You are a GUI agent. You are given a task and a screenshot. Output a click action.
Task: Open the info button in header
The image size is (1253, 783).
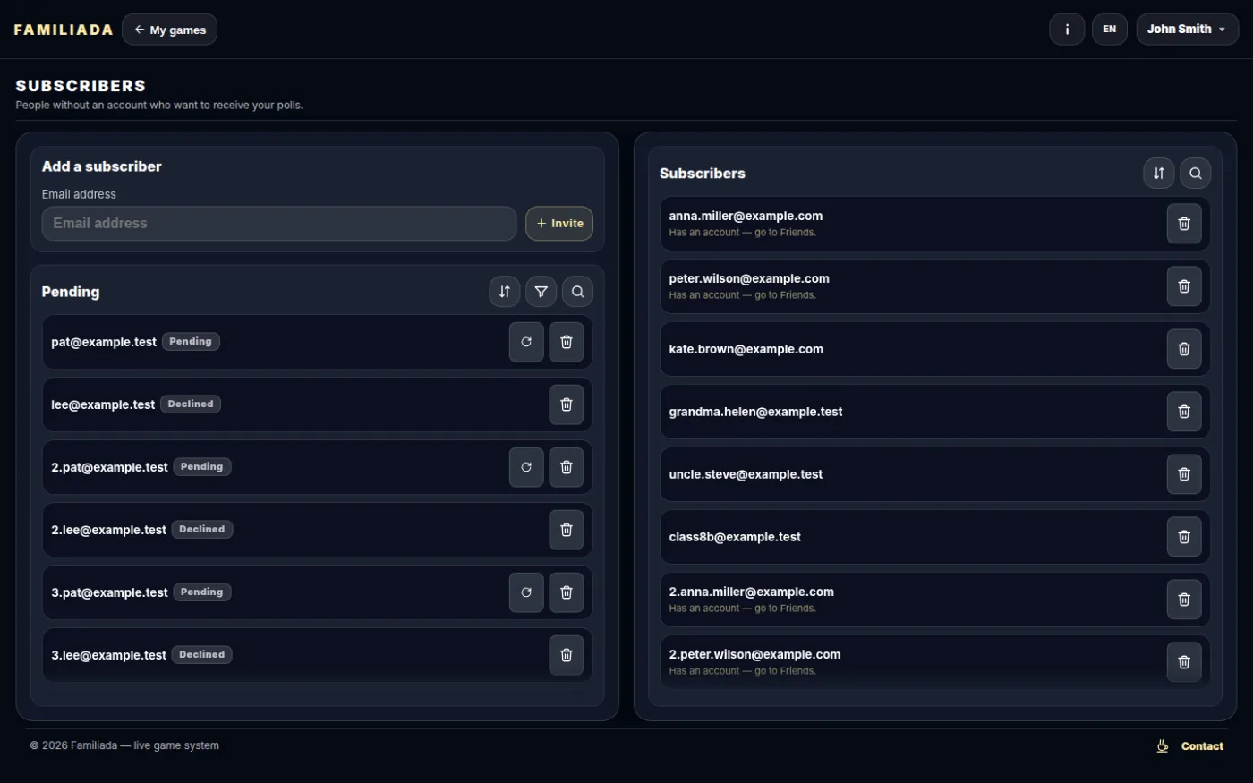1067,30
